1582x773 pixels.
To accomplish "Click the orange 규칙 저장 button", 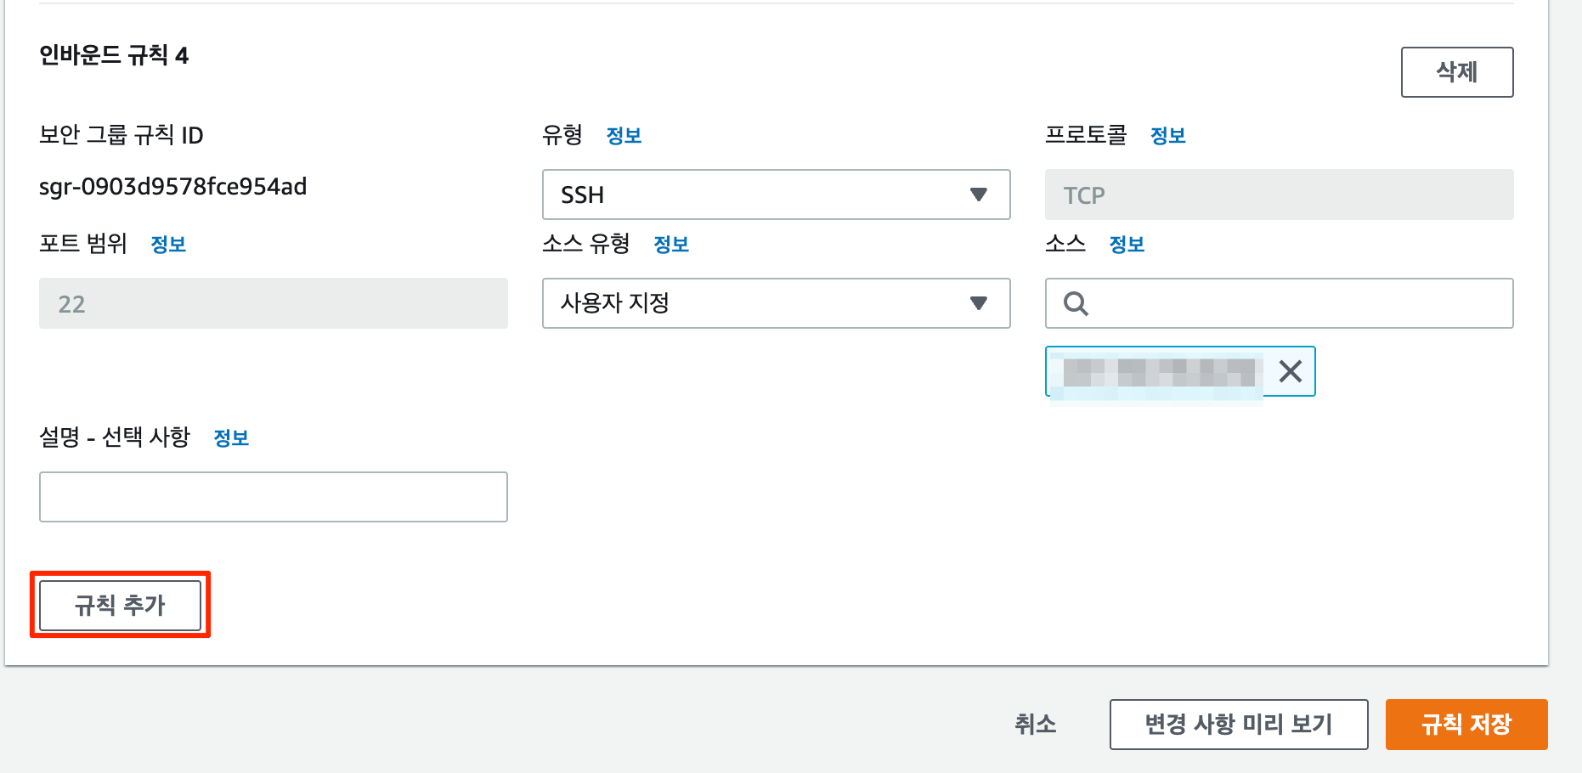I will point(1466,724).
